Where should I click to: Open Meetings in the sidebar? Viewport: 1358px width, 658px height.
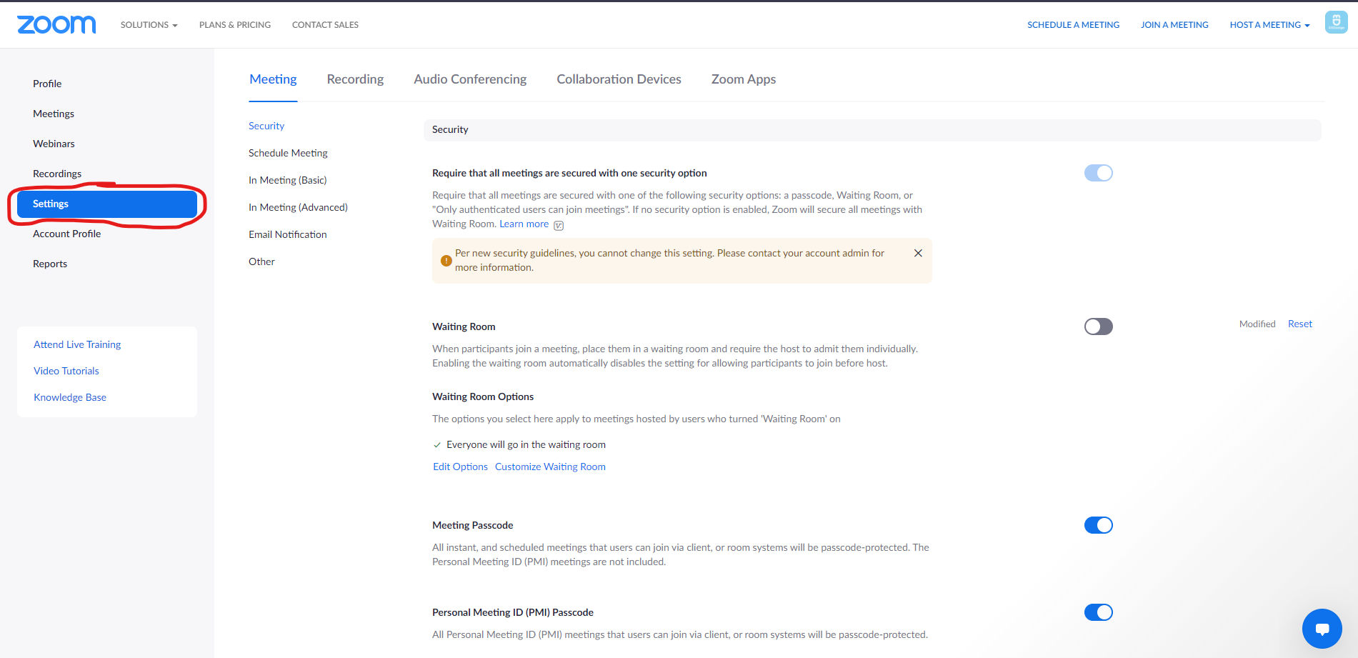(54, 114)
